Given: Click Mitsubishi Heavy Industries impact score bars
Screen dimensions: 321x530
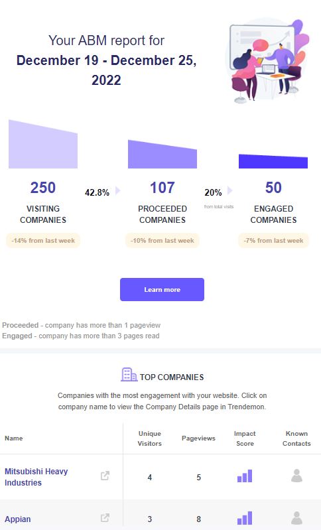Looking at the screenshot, I should coord(245,476).
